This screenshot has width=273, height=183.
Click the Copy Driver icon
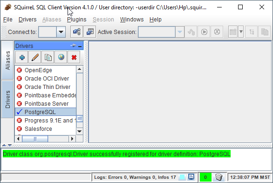(x=48, y=57)
